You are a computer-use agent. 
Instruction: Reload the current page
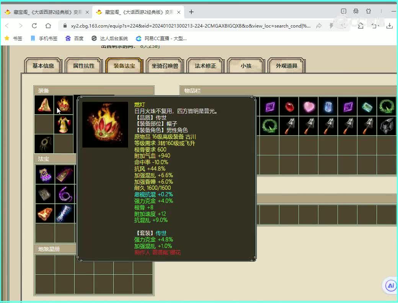(34, 26)
